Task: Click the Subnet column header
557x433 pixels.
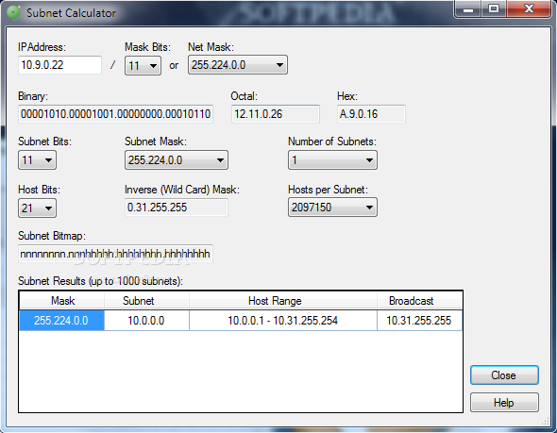Action: pyautogui.click(x=146, y=301)
